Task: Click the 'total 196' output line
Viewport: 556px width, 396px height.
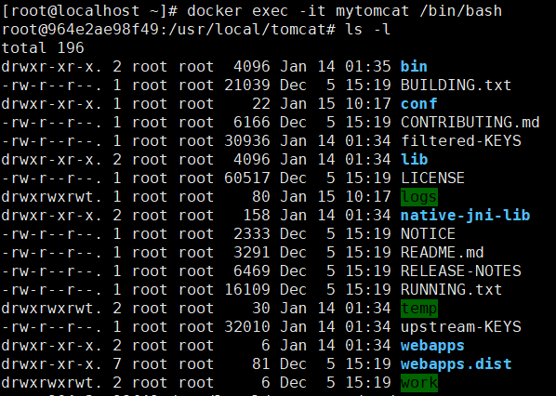Action: [x=43, y=48]
